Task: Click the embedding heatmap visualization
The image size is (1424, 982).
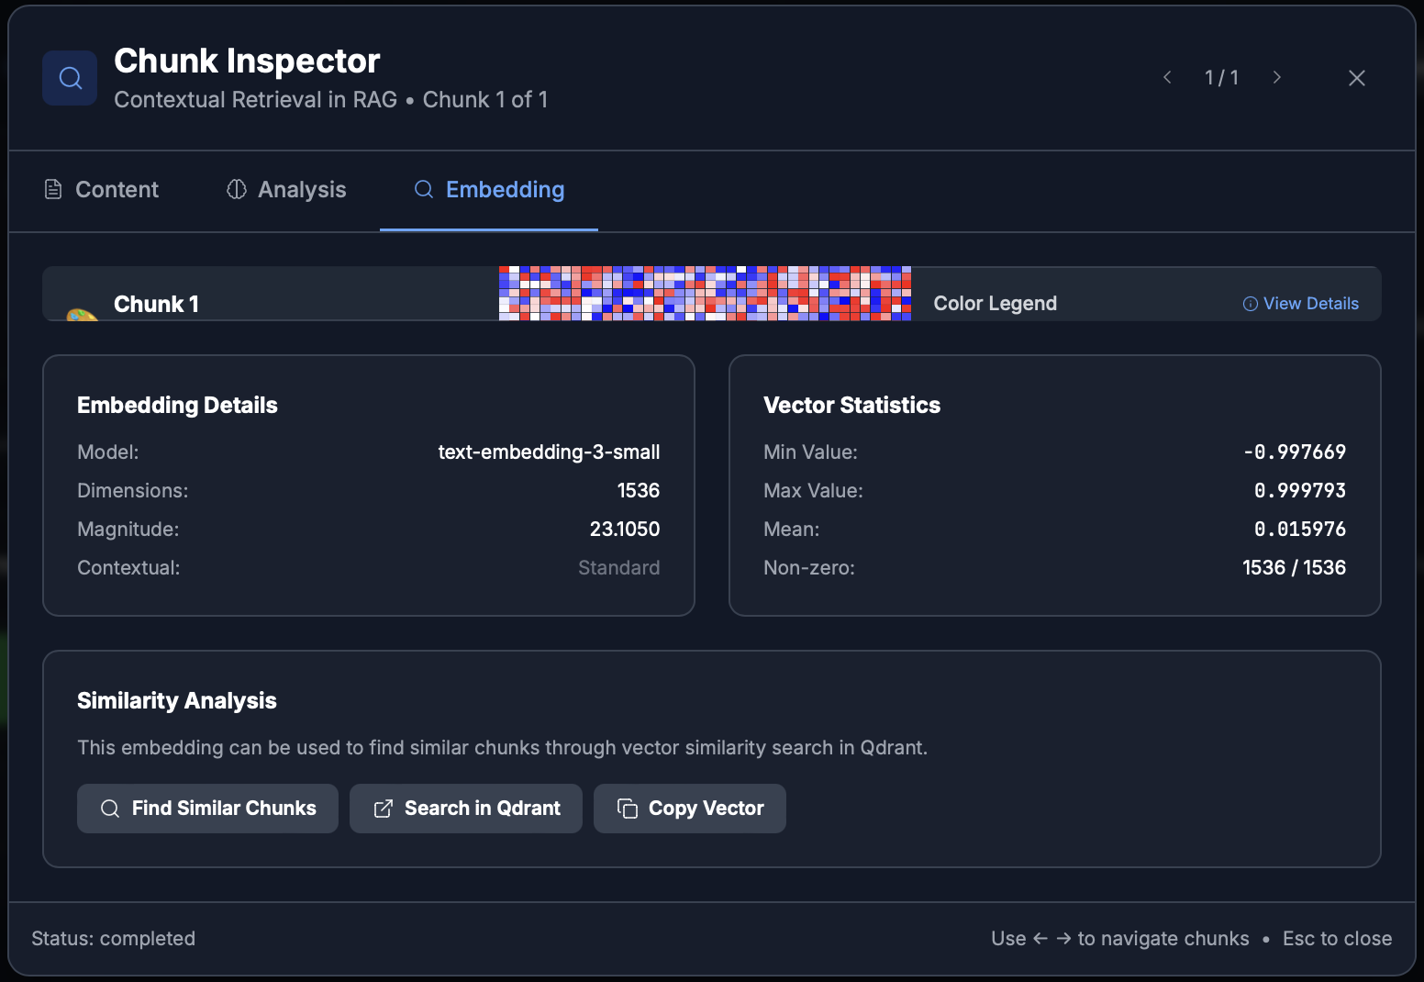Action: click(x=705, y=294)
